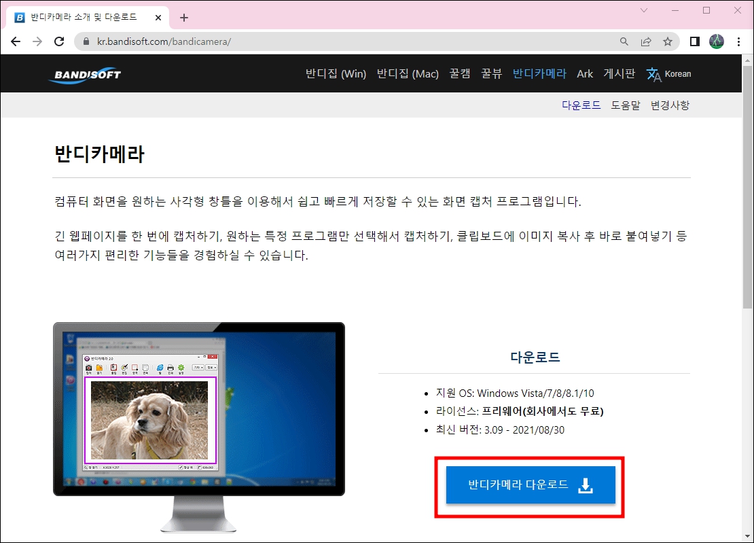The height and width of the screenshot is (543, 754).
Task: Open the Chrome three-dot menu
Action: point(739,41)
